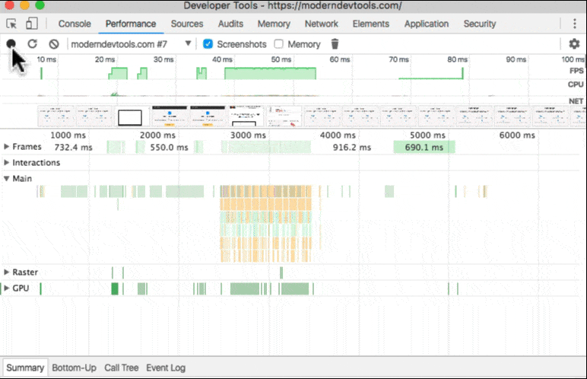Select the 732.4 ms frame
The image size is (587, 379).
coord(73,148)
